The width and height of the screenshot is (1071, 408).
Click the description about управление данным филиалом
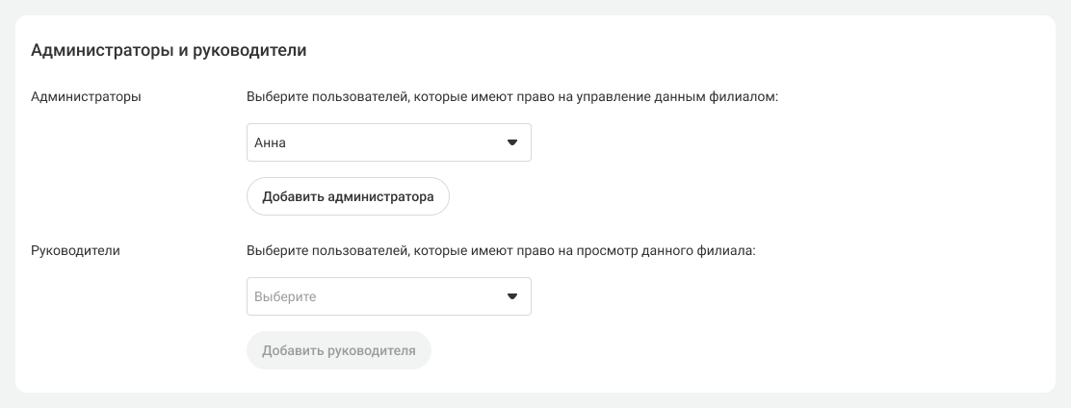pyautogui.click(x=511, y=96)
